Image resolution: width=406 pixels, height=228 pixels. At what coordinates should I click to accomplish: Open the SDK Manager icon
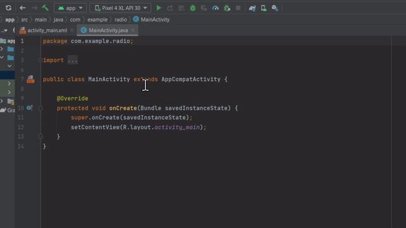click(275, 8)
